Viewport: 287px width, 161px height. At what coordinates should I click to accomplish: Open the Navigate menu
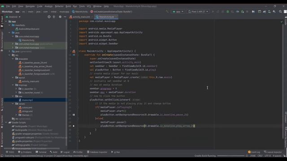pyautogui.click(x=30, y=6)
